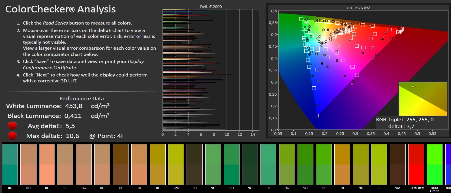Viewport: 451px width, 193px height.
Task: Select the 9E dark green swatch
Action: click(x=250, y=165)
